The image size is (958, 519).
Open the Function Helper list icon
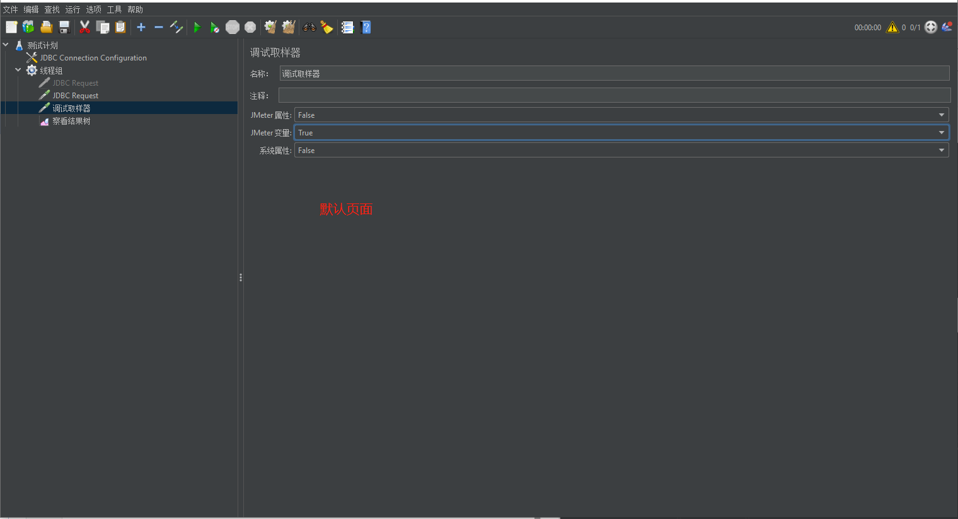pos(348,27)
